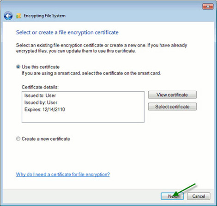Screen dimensions: 217x206
Task: Click the Encrypting File System key icon
Action: click(x=18, y=16)
